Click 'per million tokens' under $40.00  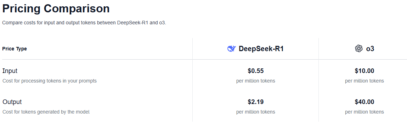(364, 112)
